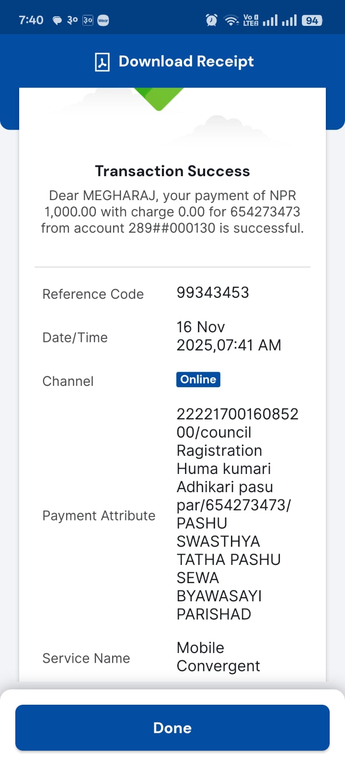345x766 pixels.
Task: Tap the payment confirmation message text
Action: [x=172, y=212]
